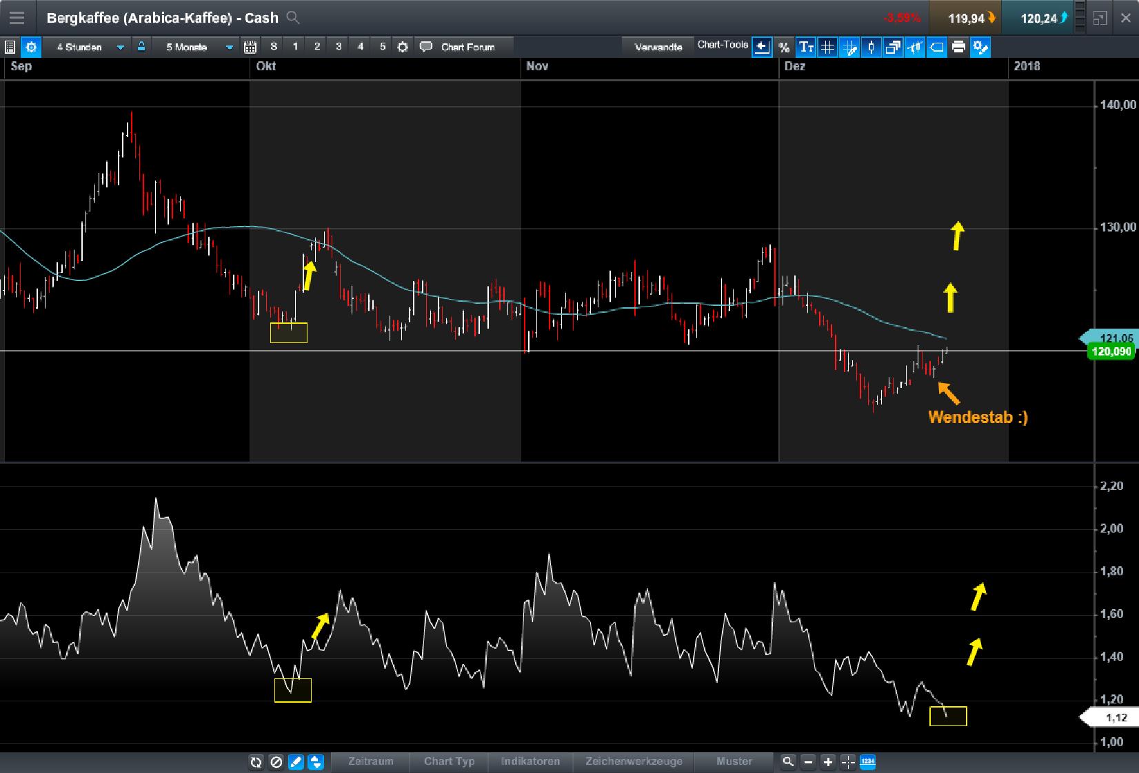Toggle the price bars comparison tool
This screenshot has width=1139, height=773.
915,47
